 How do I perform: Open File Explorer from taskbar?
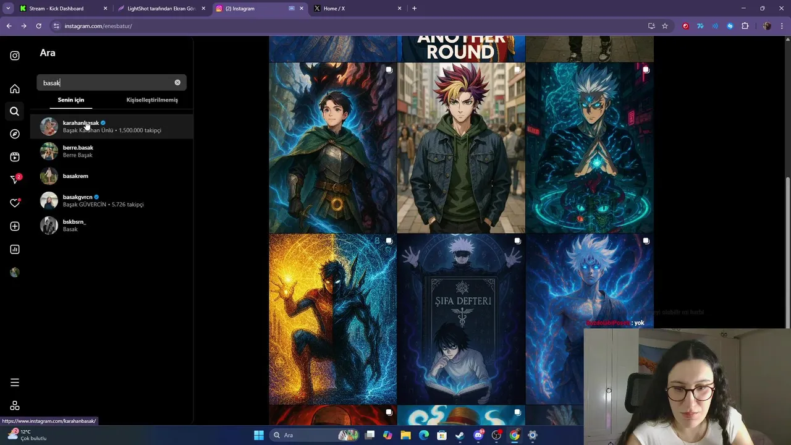405,435
